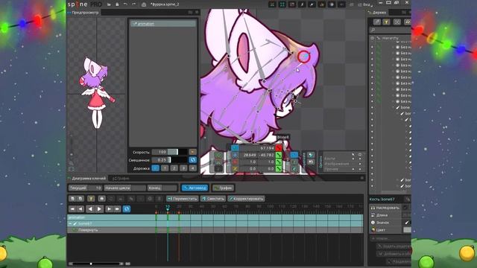Open the Дерево tab
Viewport: 477px width, 268px height.
tap(377, 13)
